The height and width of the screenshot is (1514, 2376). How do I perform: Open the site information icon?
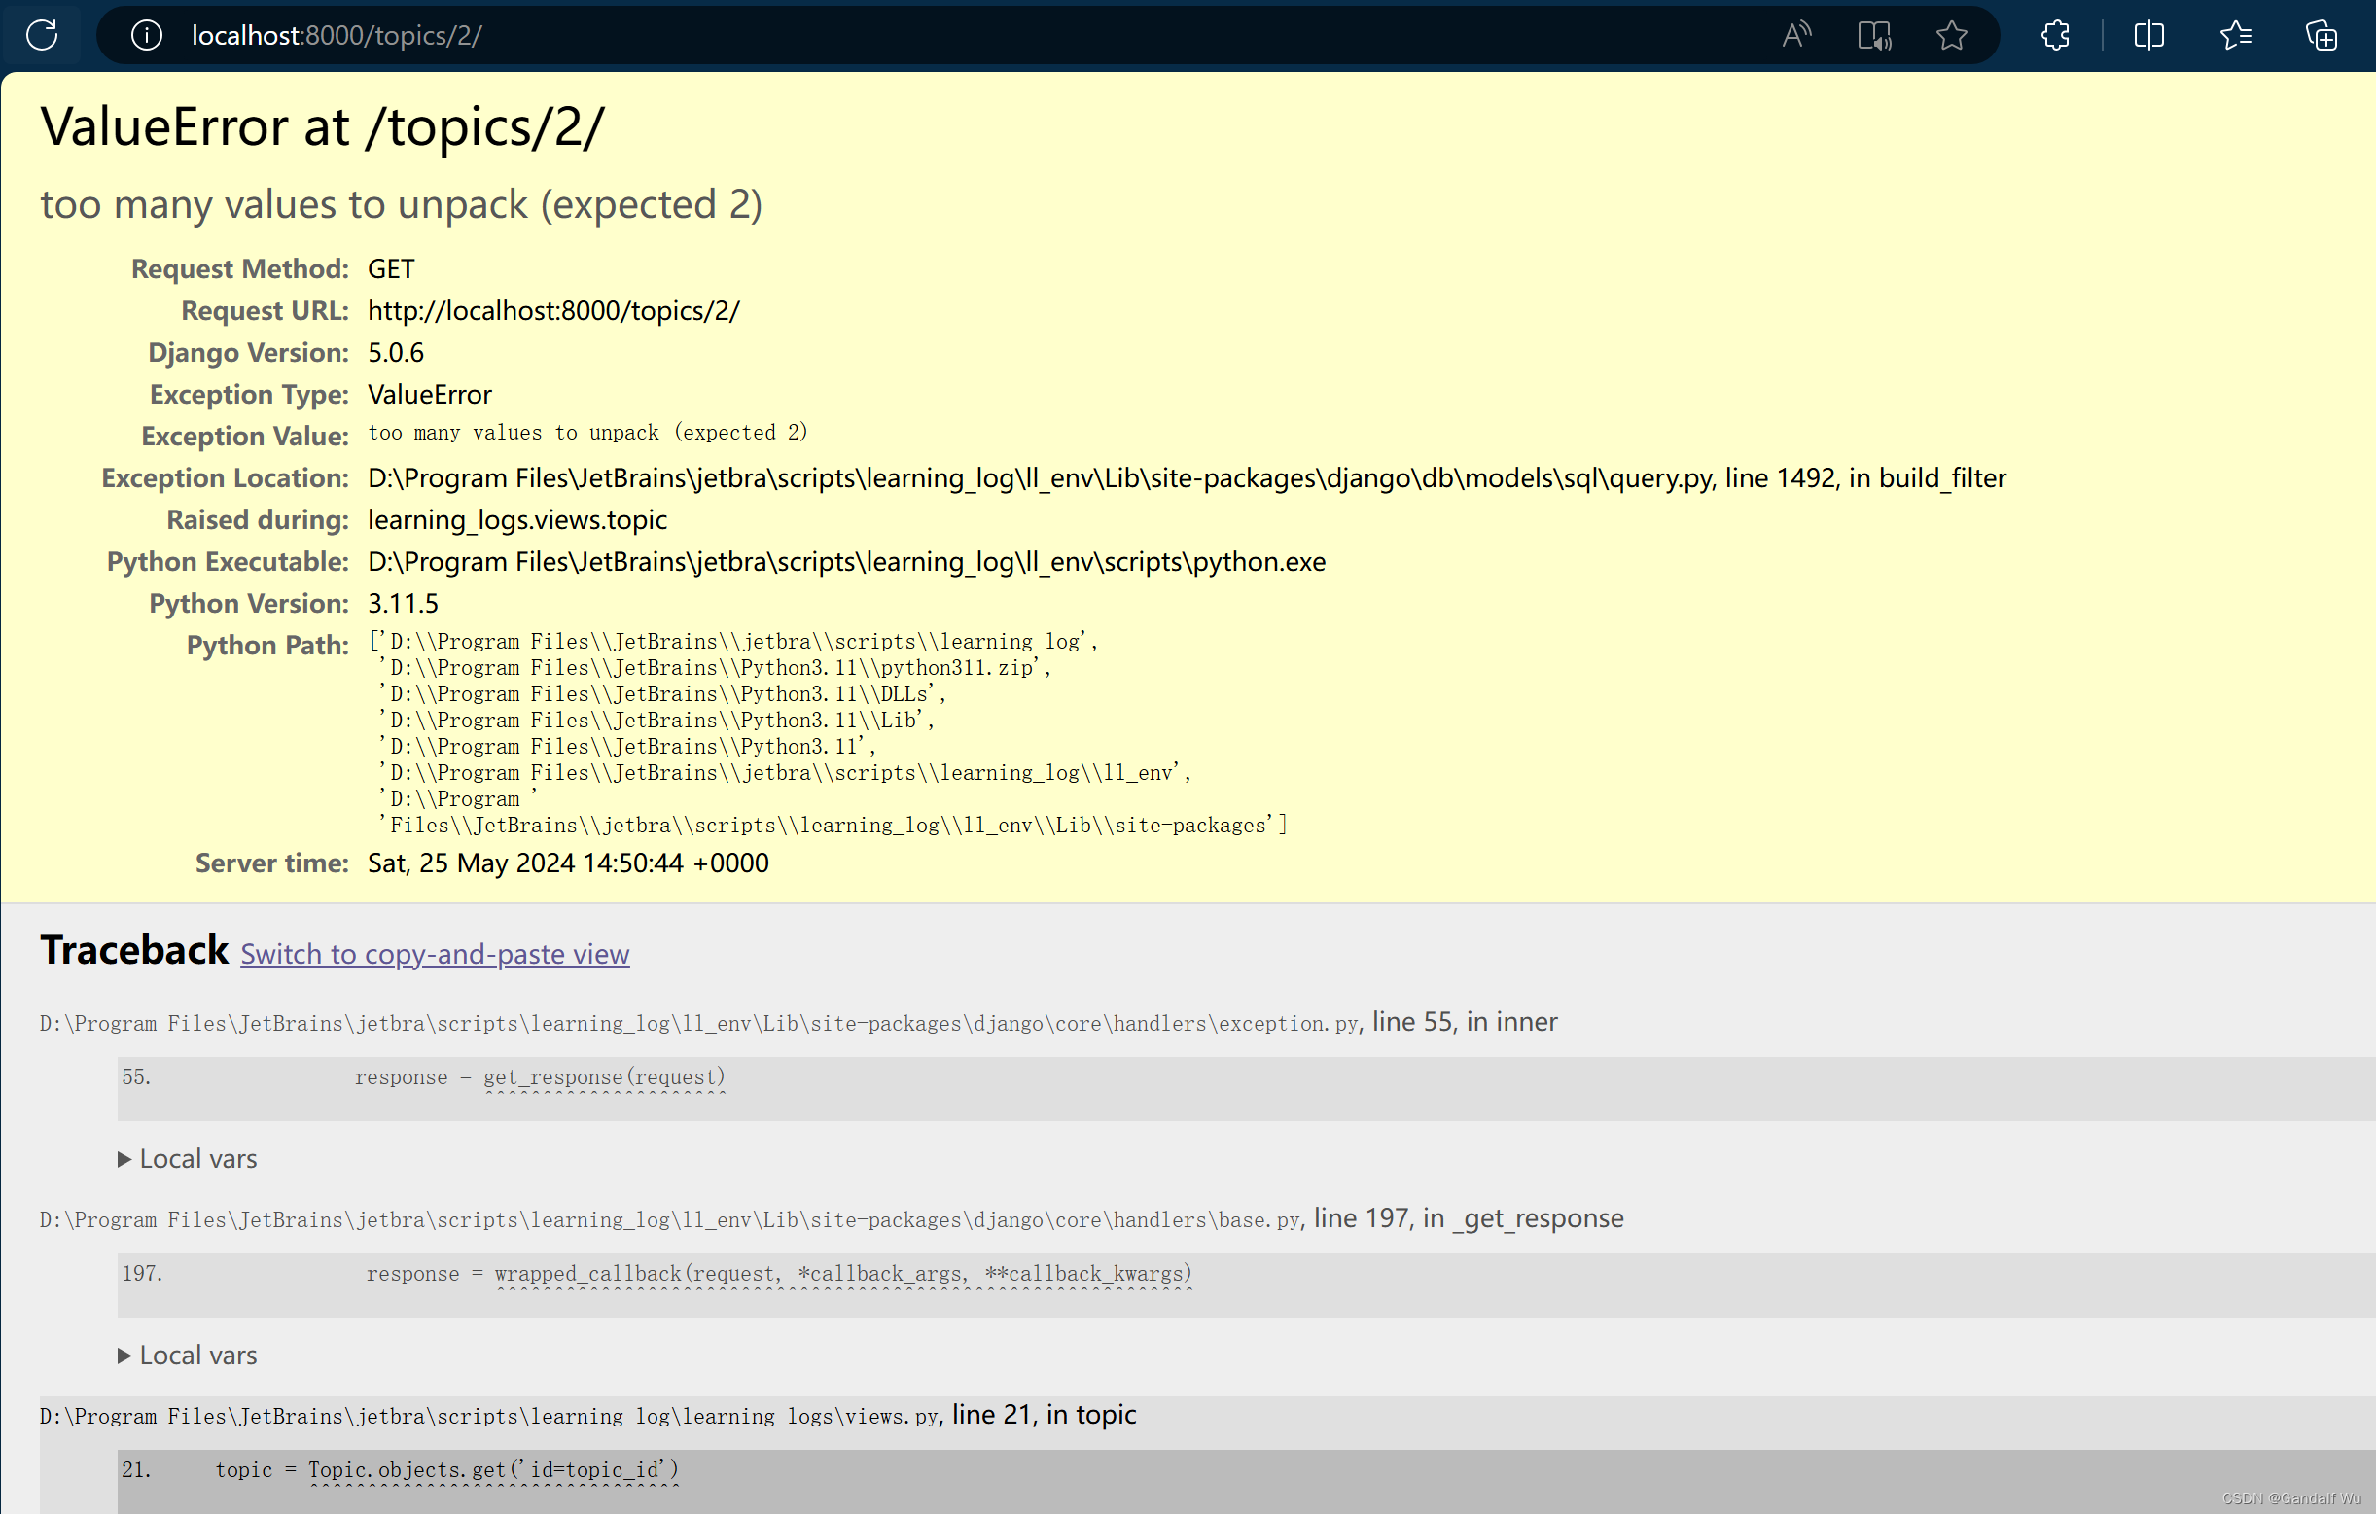[146, 36]
